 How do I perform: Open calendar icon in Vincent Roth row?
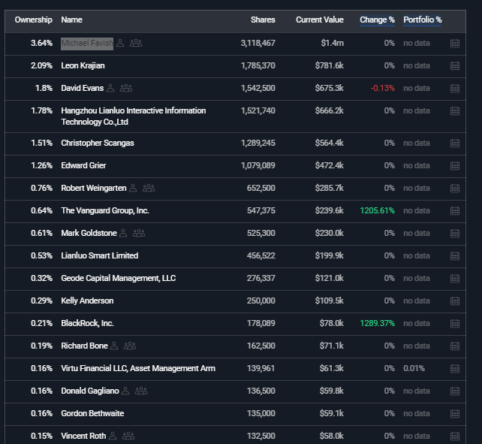pyautogui.click(x=455, y=436)
